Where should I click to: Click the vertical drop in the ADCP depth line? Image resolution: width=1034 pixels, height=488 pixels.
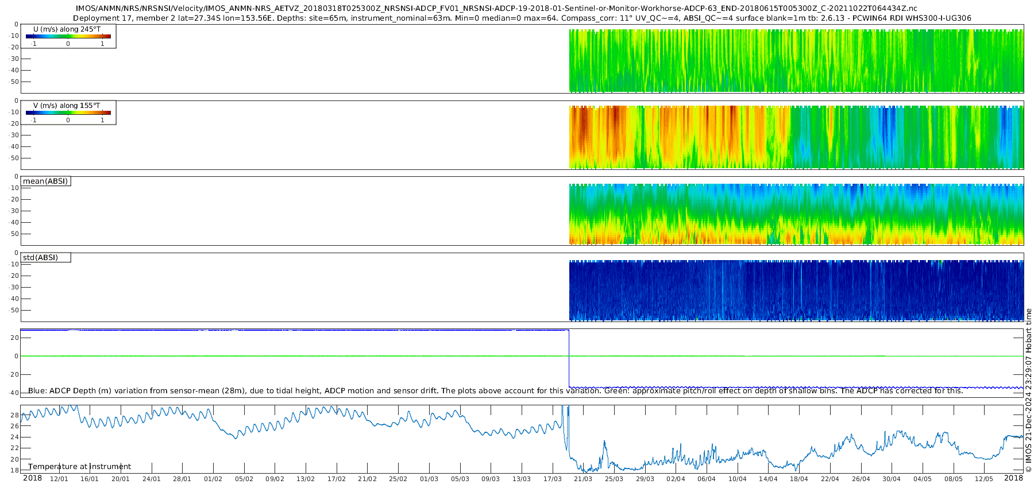tap(569, 359)
